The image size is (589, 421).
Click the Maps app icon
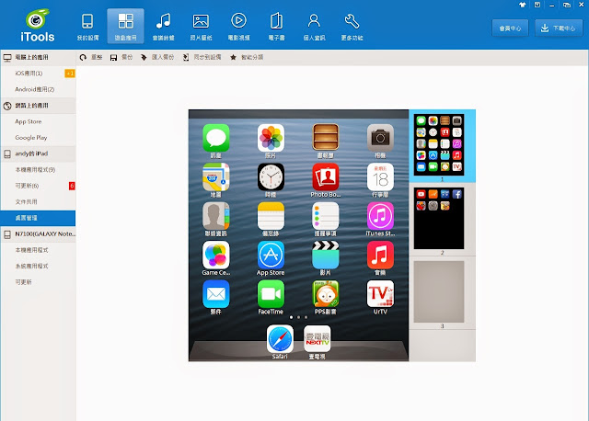point(216,176)
